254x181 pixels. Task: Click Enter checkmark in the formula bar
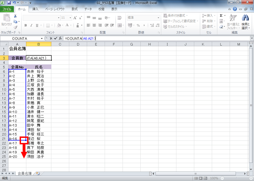(x=56, y=38)
